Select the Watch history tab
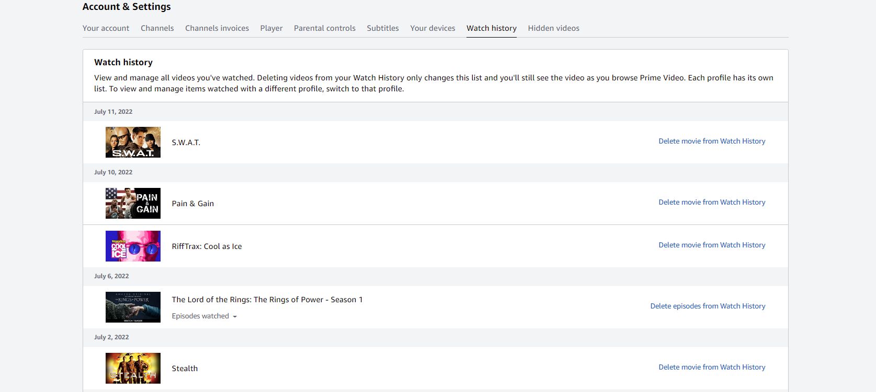The height and width of the screenshot is (392, 876). [492, 28]
